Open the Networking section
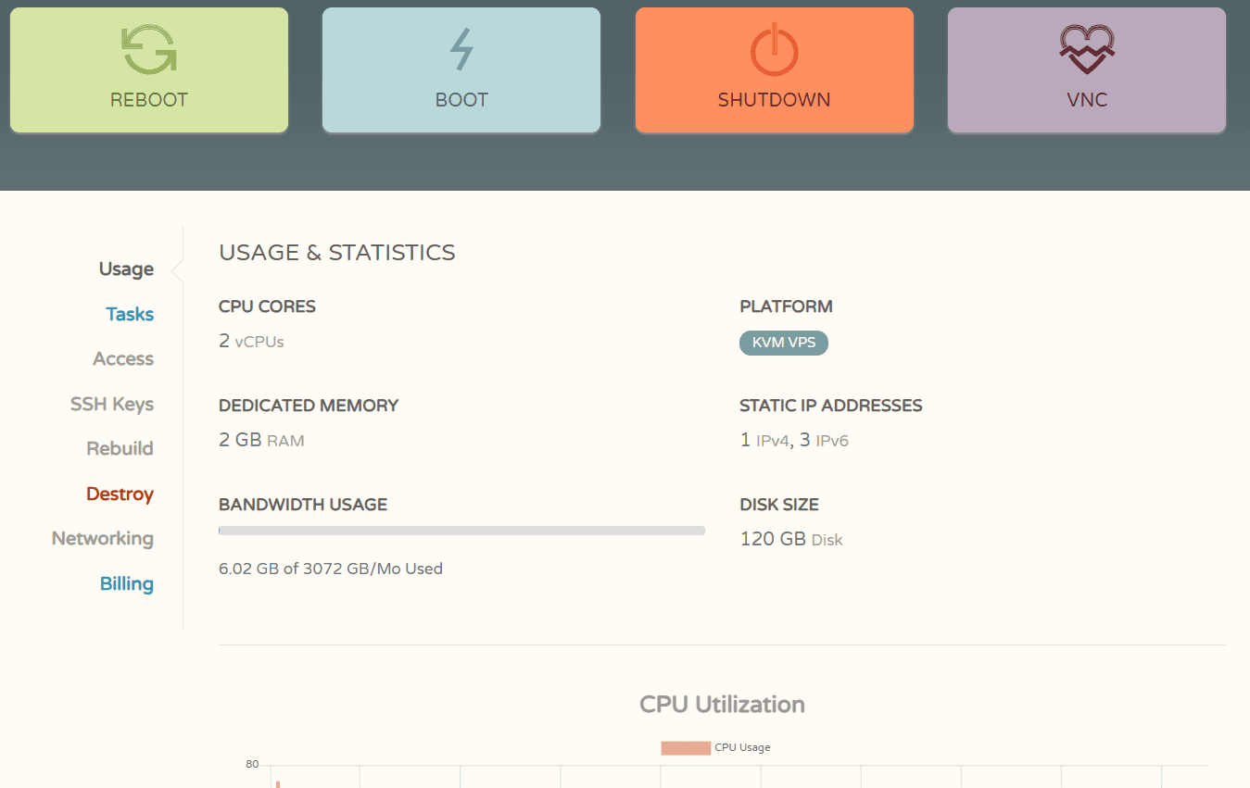 click(103, 539)
